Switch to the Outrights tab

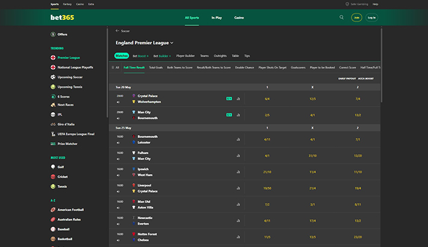pos(220,56)
